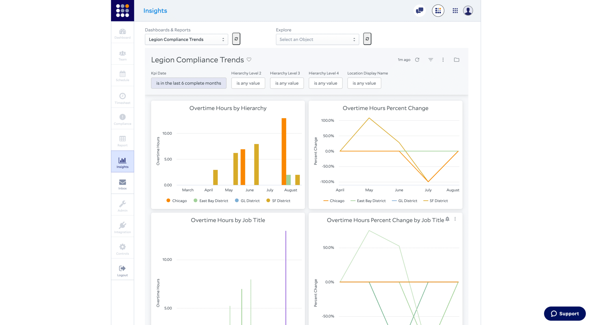Open the Timesheet sidebar item

(x=122, y=98)
